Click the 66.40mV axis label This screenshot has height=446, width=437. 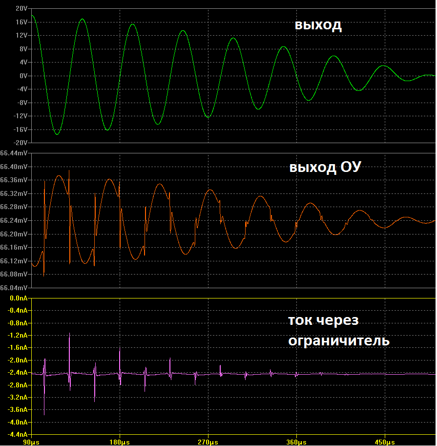coord(14,167)
